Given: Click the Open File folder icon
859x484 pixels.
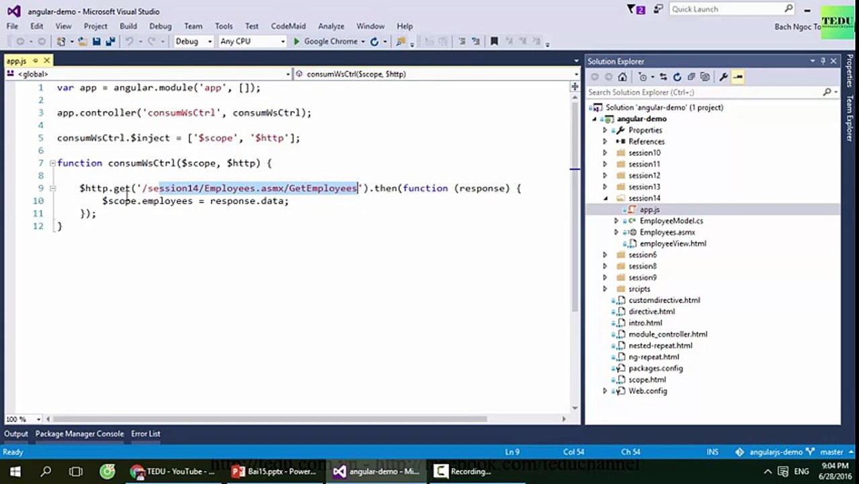Looking at the screenshot, I should tap(82, 42).
